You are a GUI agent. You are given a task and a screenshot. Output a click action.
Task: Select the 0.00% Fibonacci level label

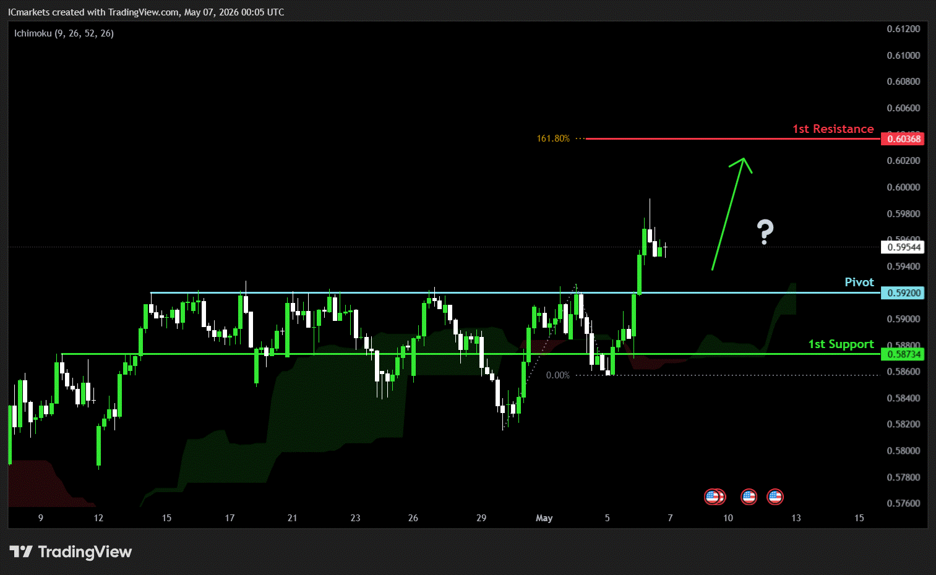(558, 375)
